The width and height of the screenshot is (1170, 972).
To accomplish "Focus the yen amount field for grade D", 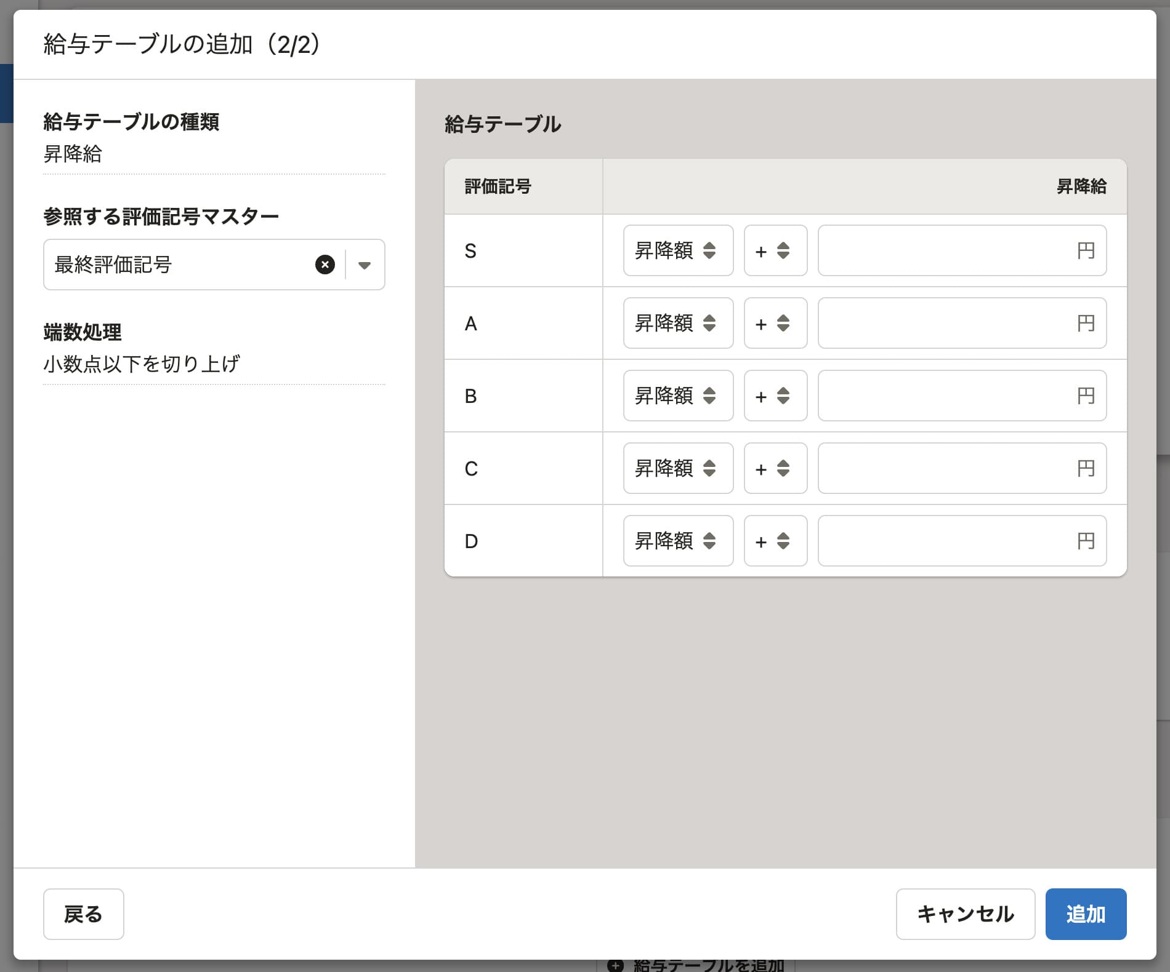I will coord(948,541).
